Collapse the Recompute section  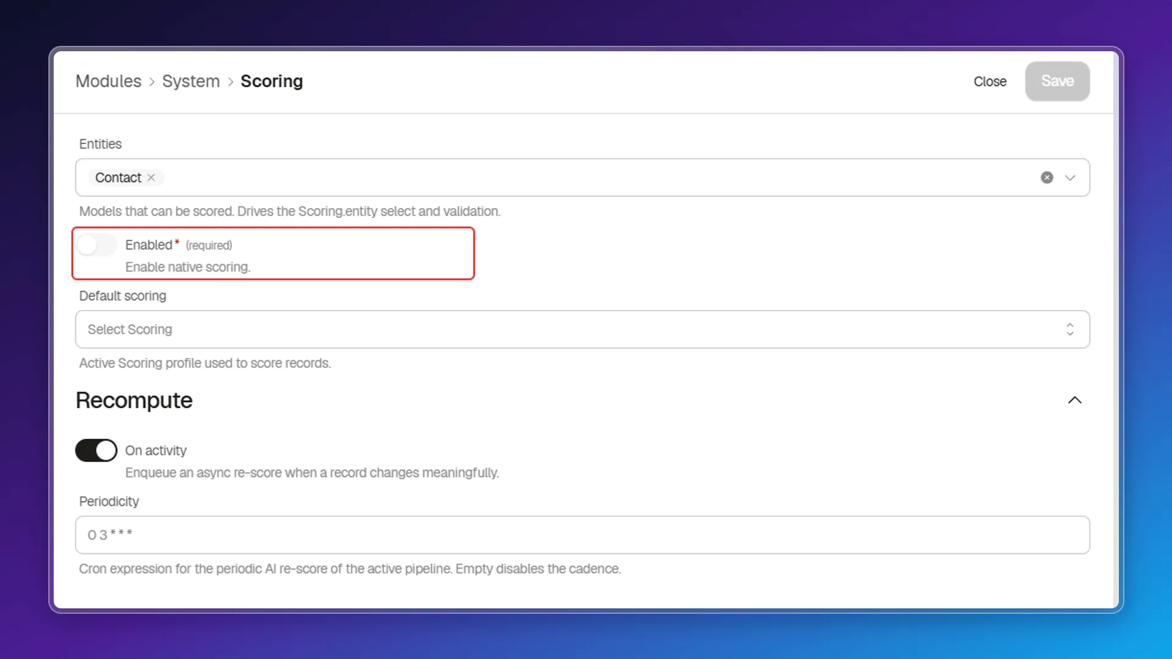point(1075,400)
